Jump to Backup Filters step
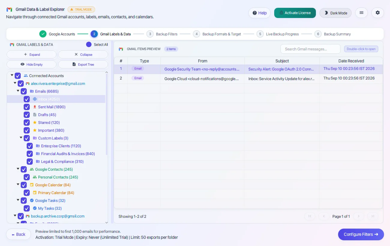Screen dimensions: 390x246 162,34
